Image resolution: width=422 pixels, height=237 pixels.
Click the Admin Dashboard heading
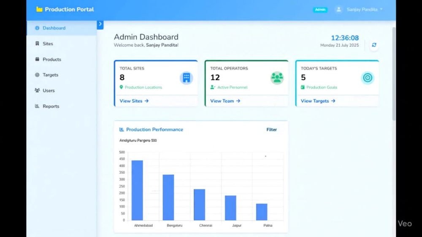(x=146, y=37)
